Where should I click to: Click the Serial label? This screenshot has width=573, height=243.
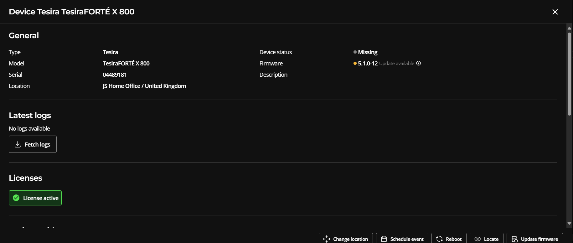pos(15,75)
